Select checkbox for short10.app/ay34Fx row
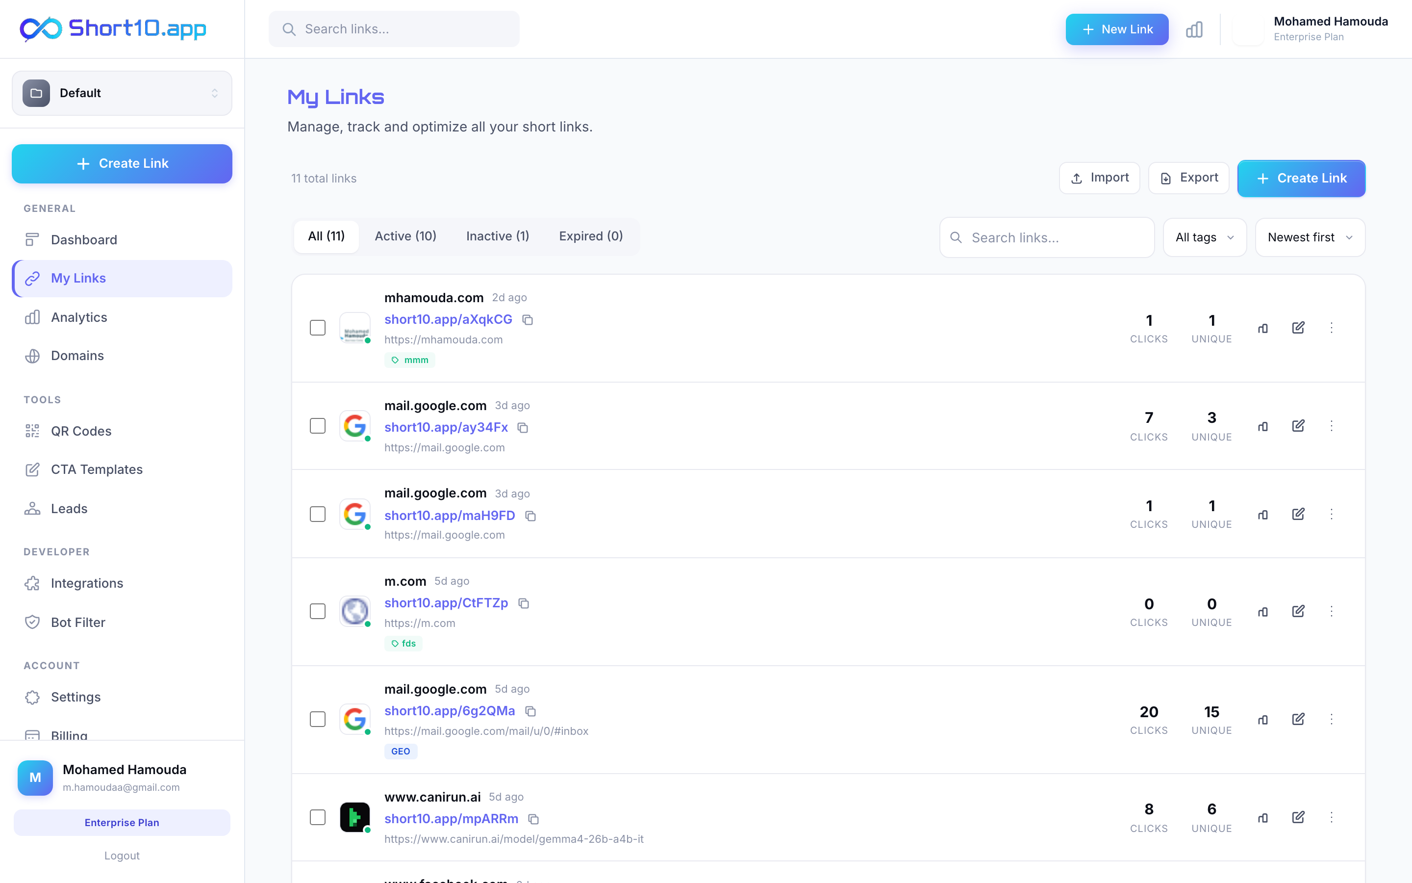Viewport: 1412px width, 883px height. 317,426
